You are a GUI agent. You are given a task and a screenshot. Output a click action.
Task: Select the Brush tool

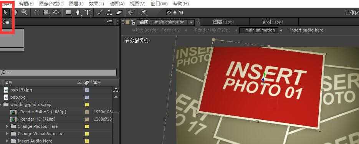[x=100, y=12]
